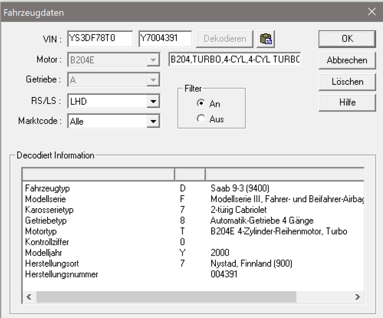Click the narrow middle column header

click(190, 174)
